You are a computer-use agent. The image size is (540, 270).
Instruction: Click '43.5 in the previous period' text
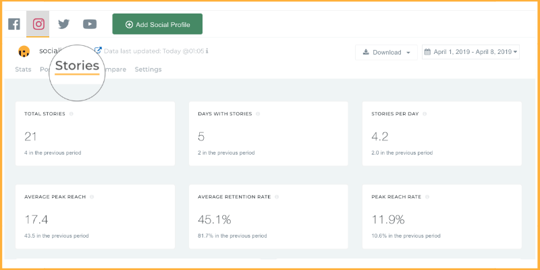click(57, 236)
